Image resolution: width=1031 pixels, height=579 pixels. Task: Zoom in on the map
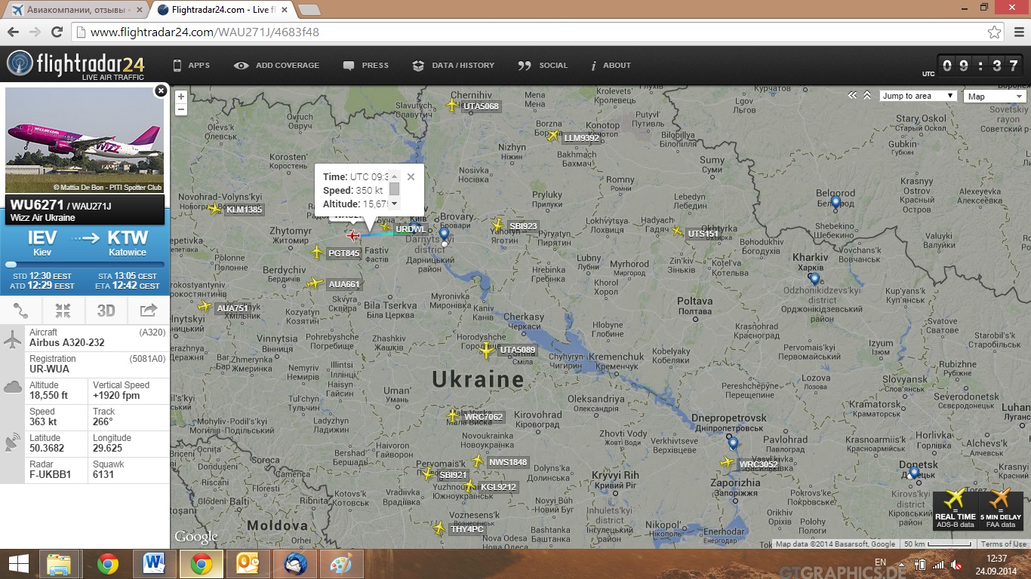point(181,96)
